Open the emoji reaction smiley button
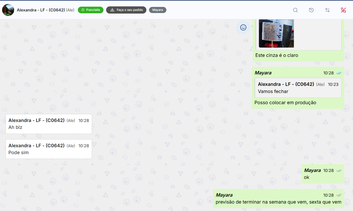This screenshot has height=211, width=353. [243, 27]
